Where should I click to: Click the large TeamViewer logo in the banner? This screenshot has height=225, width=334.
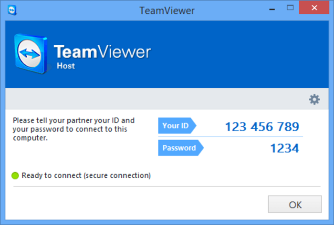point(31,52)
